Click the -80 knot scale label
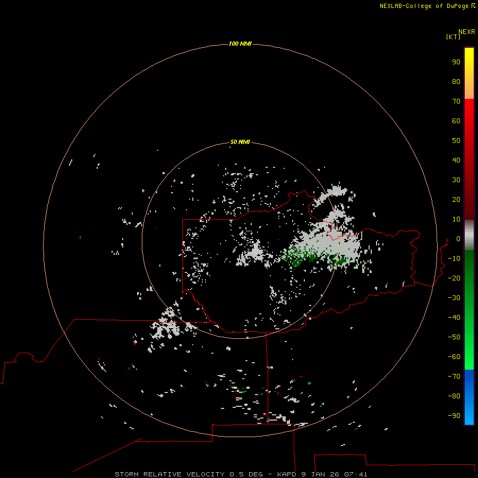The width and height of the screenshot is (478, 478). 454,396
